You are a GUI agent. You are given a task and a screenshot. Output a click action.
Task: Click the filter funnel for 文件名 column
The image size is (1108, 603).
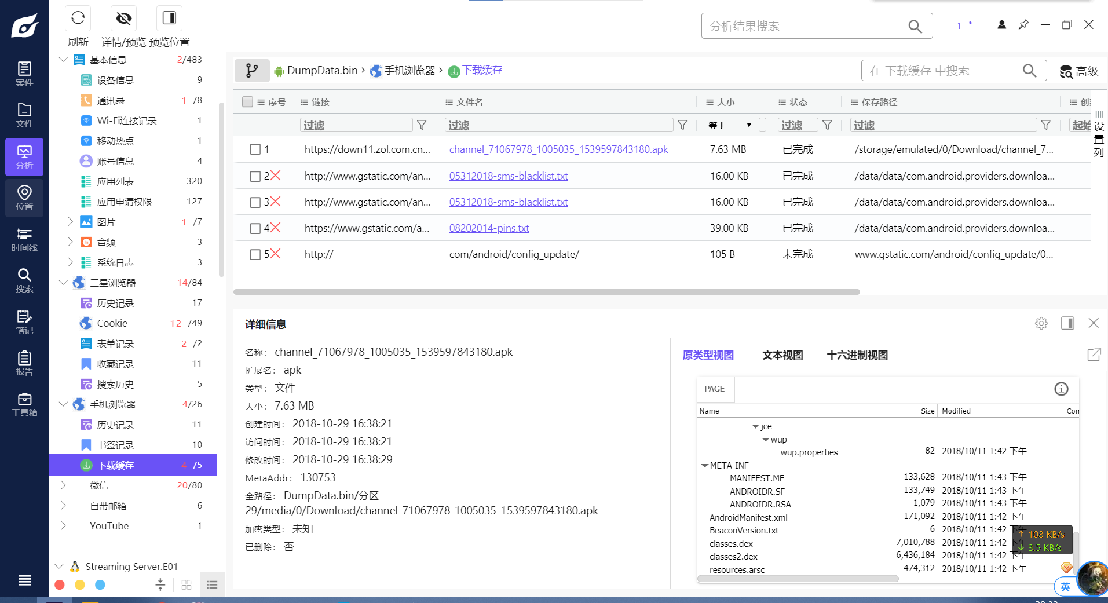pyautogui.click(x=683, y=125)
